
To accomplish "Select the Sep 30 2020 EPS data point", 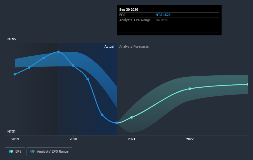I will [117, 123].
